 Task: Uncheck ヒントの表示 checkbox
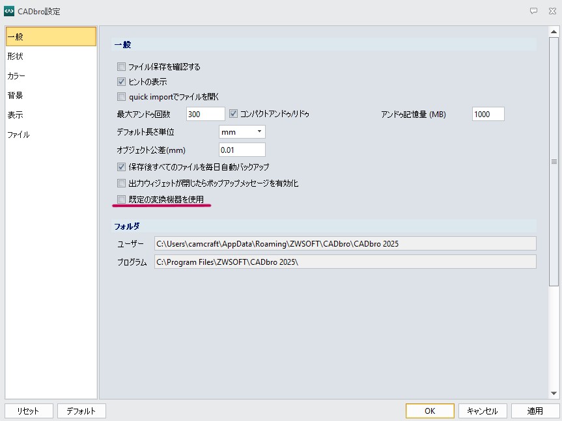click(x=122, y=81)
